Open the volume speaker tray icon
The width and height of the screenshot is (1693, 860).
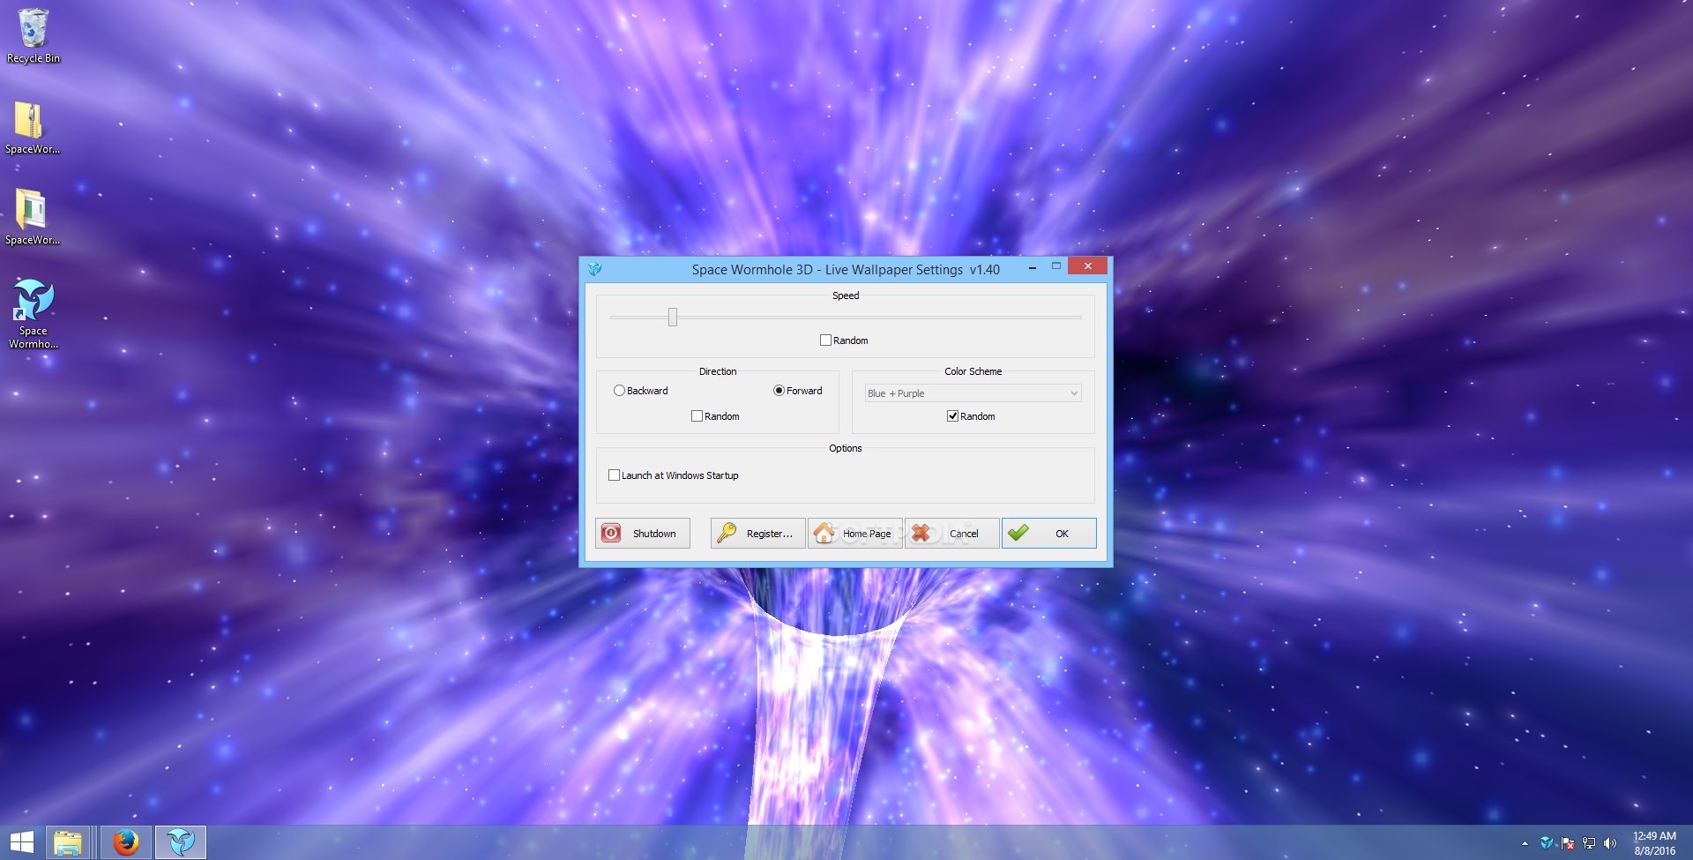click(1610, 843)
